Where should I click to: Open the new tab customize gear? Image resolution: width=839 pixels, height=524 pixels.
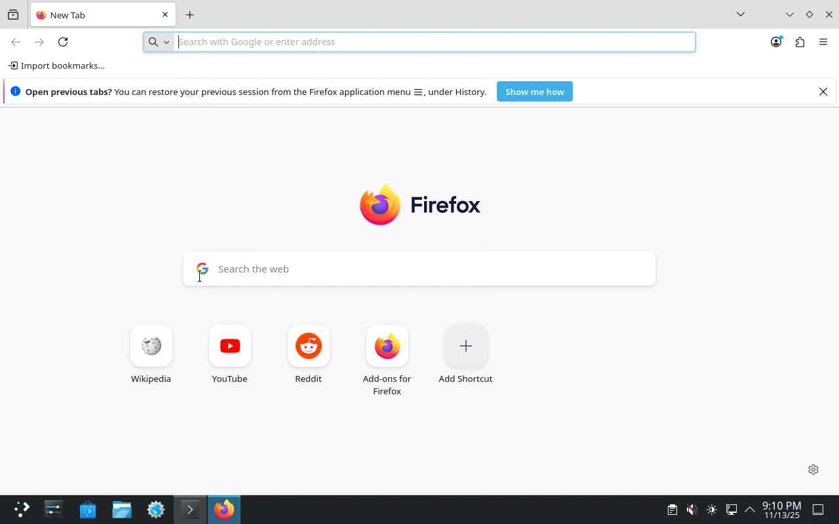point(813,470)
